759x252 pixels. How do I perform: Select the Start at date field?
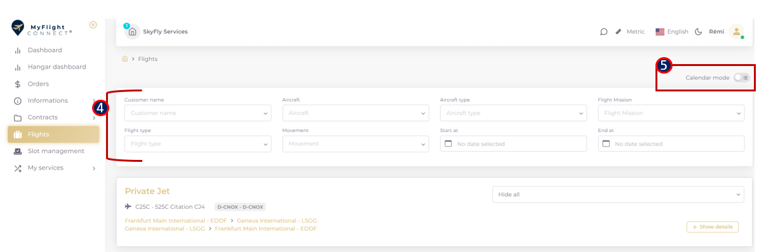coord(513,143)
